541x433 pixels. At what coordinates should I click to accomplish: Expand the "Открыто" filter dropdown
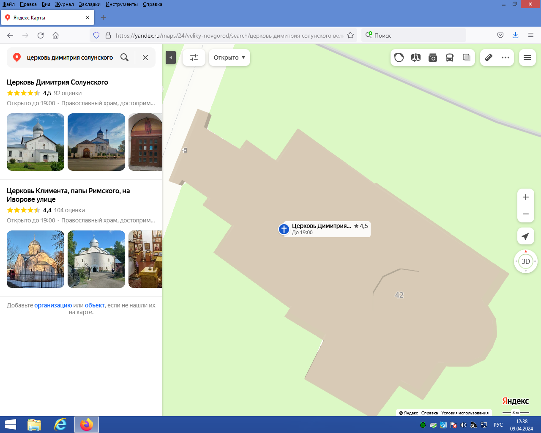click(229, 58)
